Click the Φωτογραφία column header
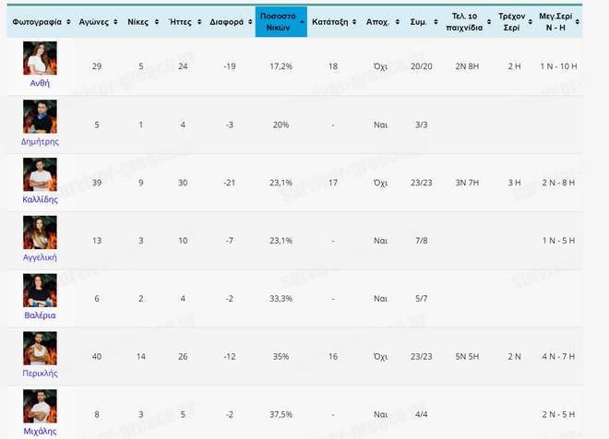Viewport: 609px width, 439px height. [40, 20]
